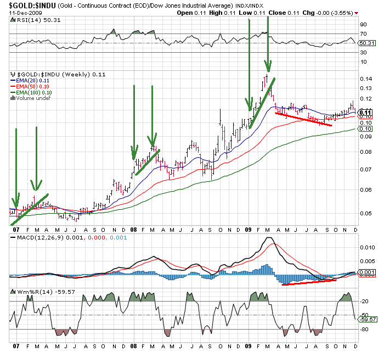The width and height of the screenshot is (384, 351).
Task: Click the 50.31 RSI value tag
Action: (366, 43)
